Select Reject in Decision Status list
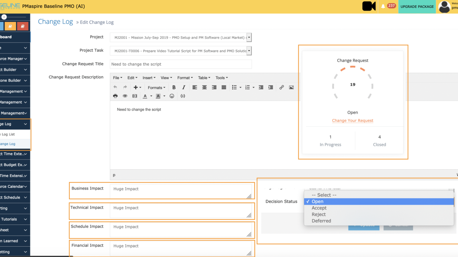This screenshot has width=458, height=257. 379,215
